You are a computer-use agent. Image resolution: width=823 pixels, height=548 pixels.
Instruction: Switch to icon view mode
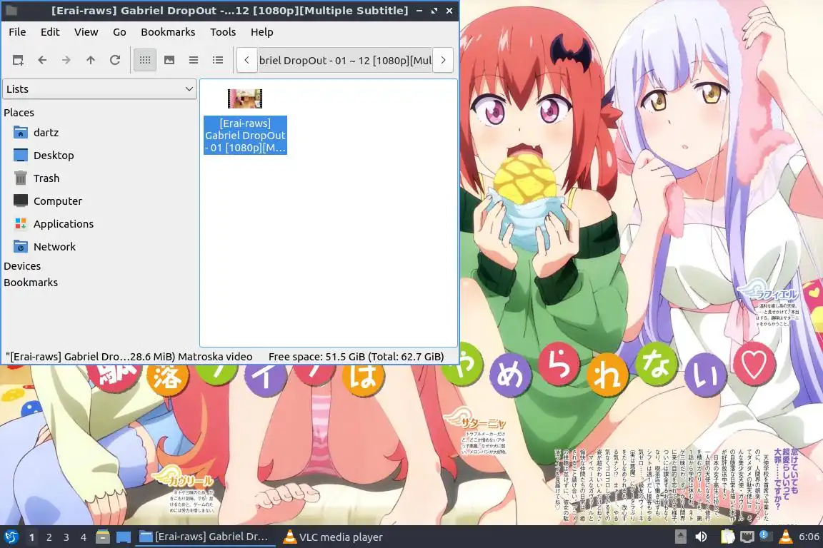(145, 60)
